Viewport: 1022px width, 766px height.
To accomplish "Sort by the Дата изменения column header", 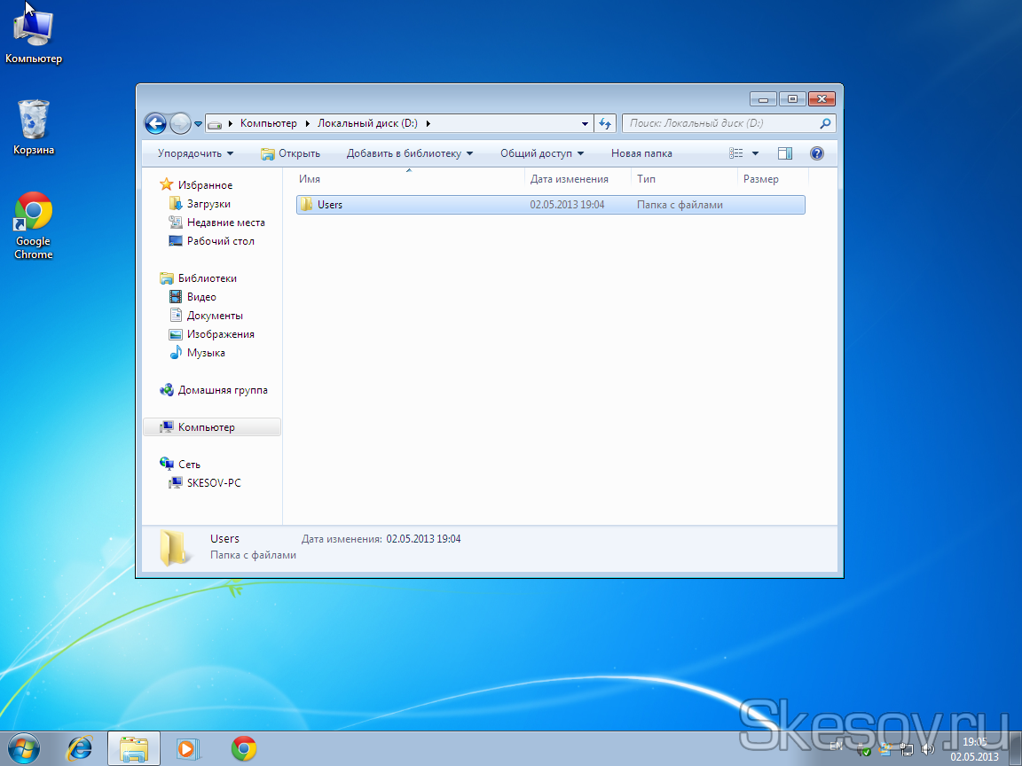I will point(569,179).
